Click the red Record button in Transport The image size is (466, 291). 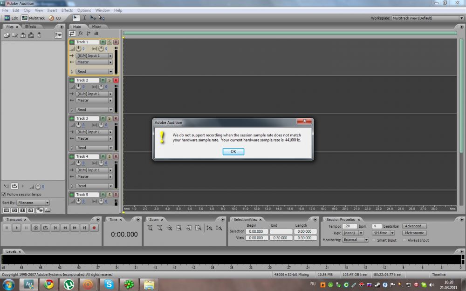click(x=94, y=228)
